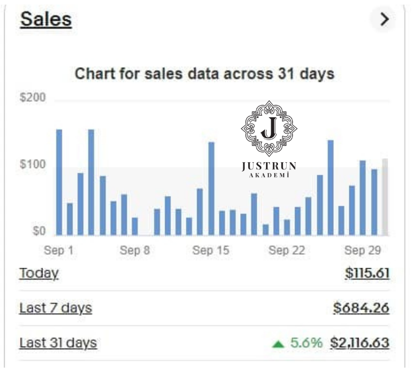The image size is (414, 372).
Task: Click the $115.61 today amount
Action: tap(367, 273)
